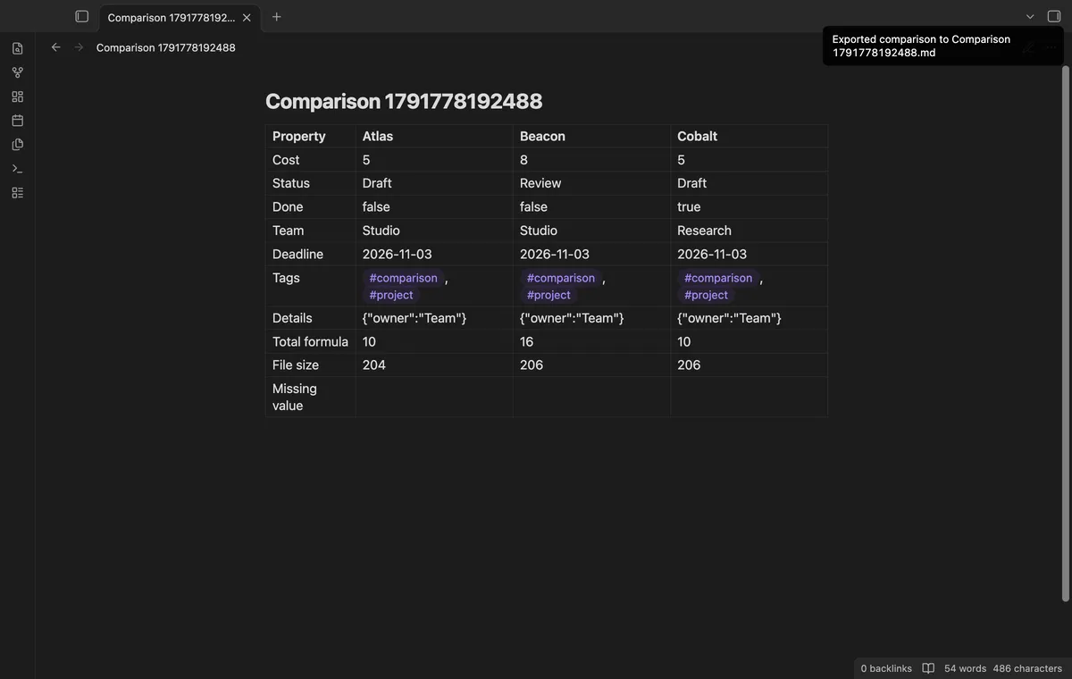Toggle the left sidebar panel icon
The height and width of the screenshot is (679, 1072).
82,16
